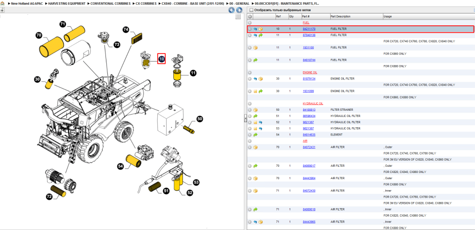The image size is (475, 230).
Task: Open part number link 87840136
Action: click(309, 35)
